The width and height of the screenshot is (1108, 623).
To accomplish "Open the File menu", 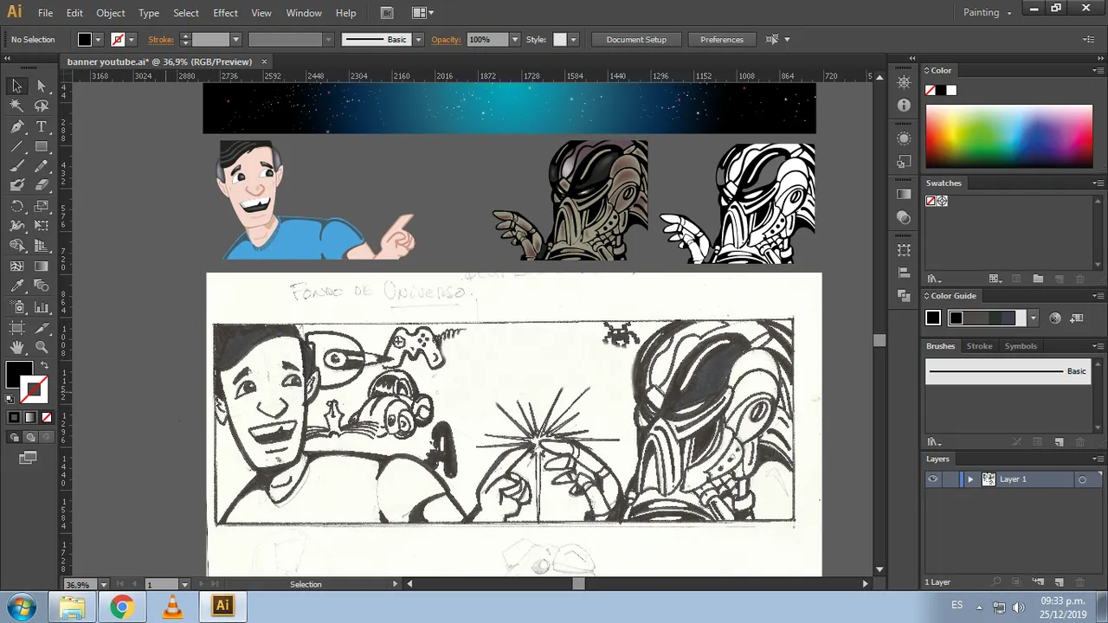I will click(45, 13).
